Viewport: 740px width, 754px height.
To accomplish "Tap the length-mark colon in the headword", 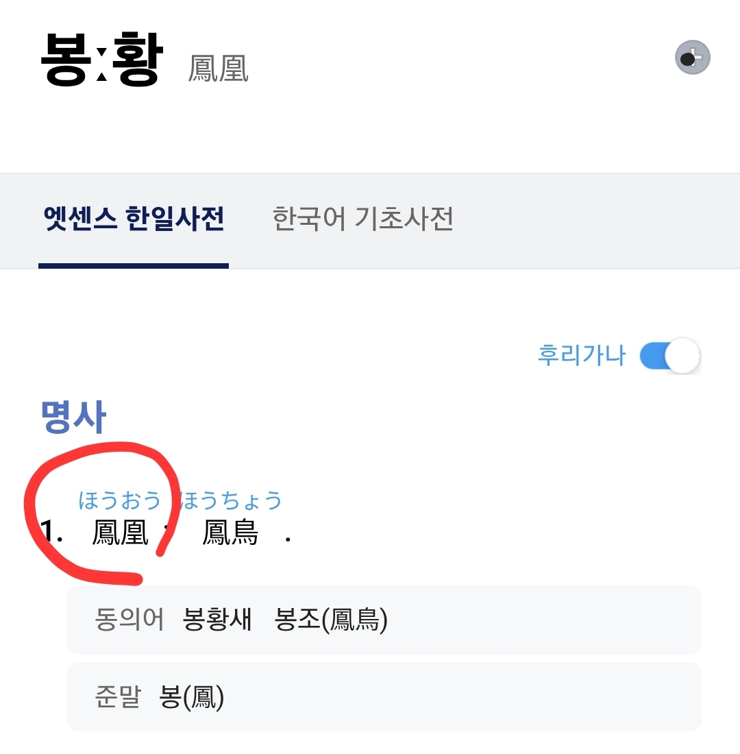I will pos(101,63).
